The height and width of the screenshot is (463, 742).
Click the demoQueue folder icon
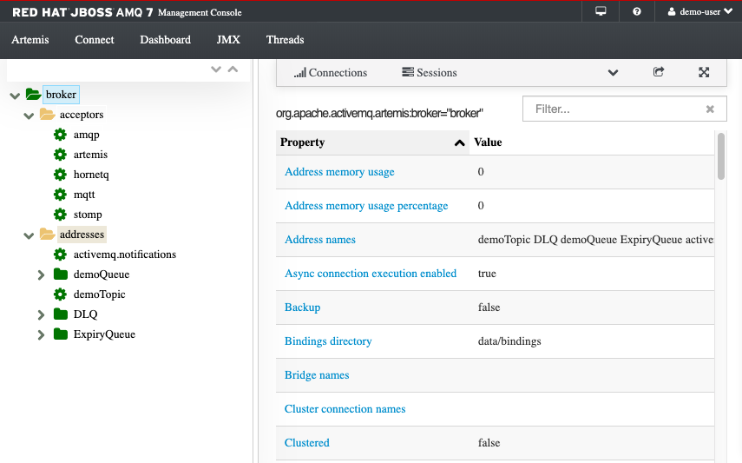pyautogui.click(x=61, y=274)
